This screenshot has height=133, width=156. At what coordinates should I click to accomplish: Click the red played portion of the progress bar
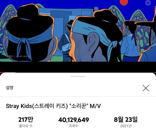pos(2,73)
